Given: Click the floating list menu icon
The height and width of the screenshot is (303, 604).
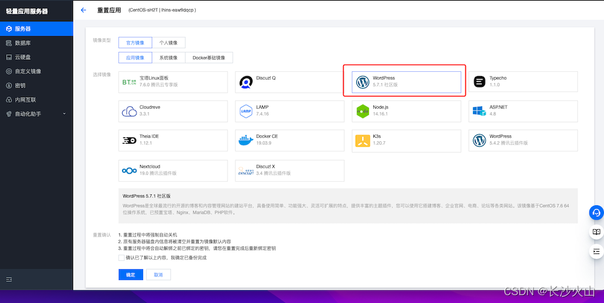Looking at the screenshot, I should (x=596, y=252).
